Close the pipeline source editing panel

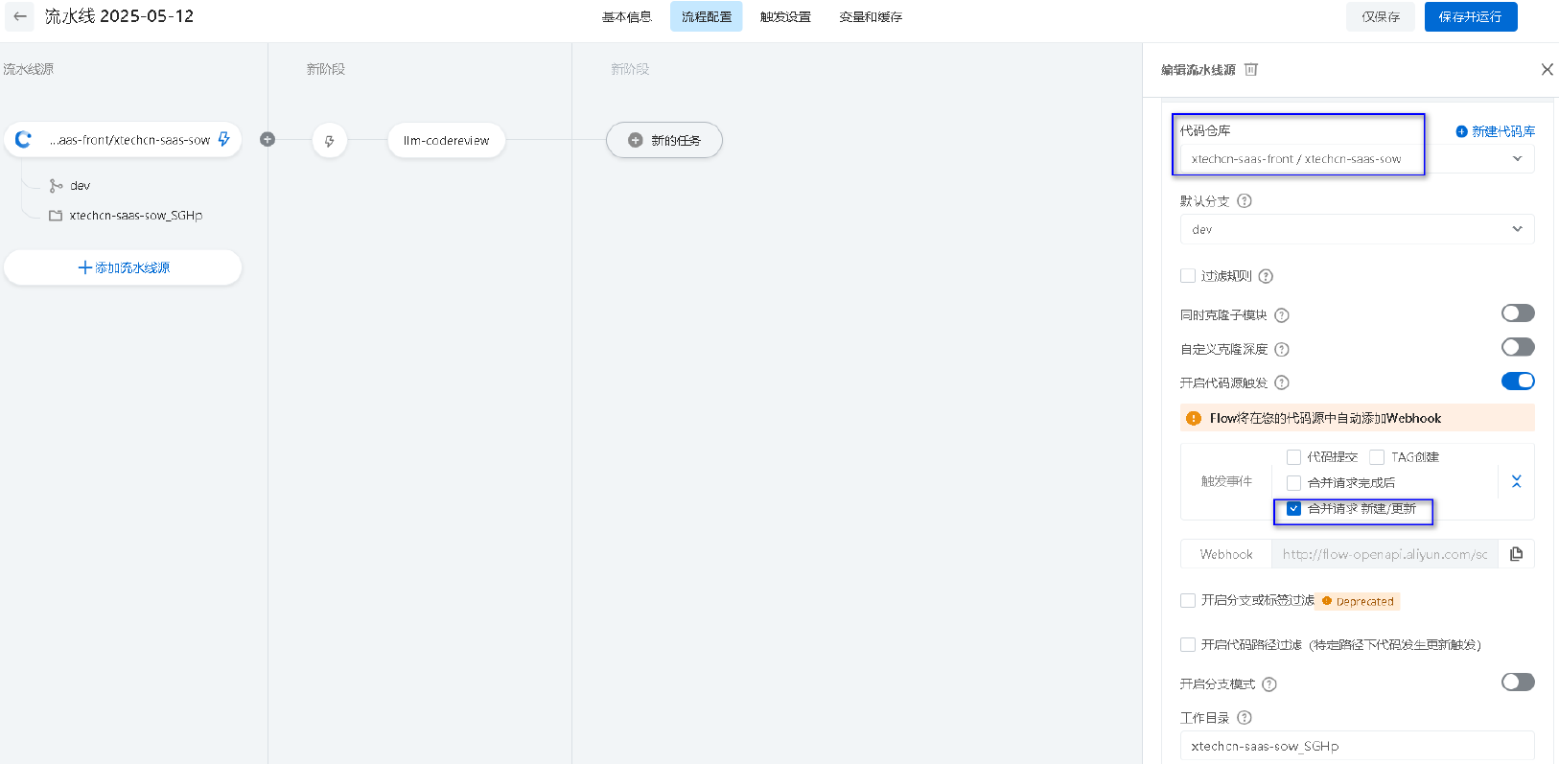point(1547,69)
